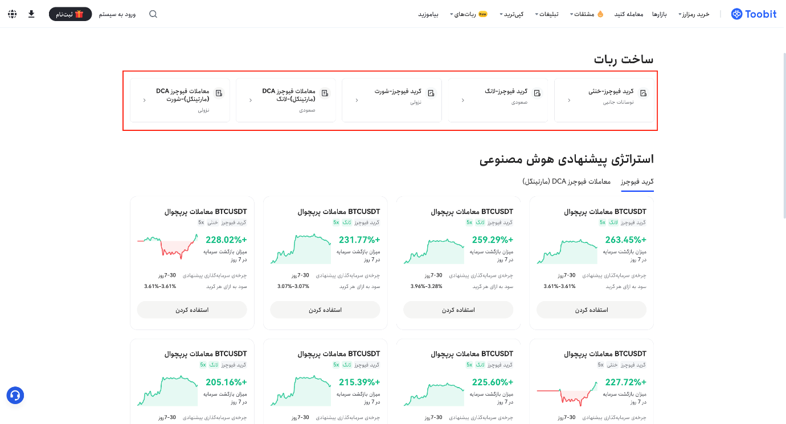Click the ساخت ربات heading

point(624,59)
